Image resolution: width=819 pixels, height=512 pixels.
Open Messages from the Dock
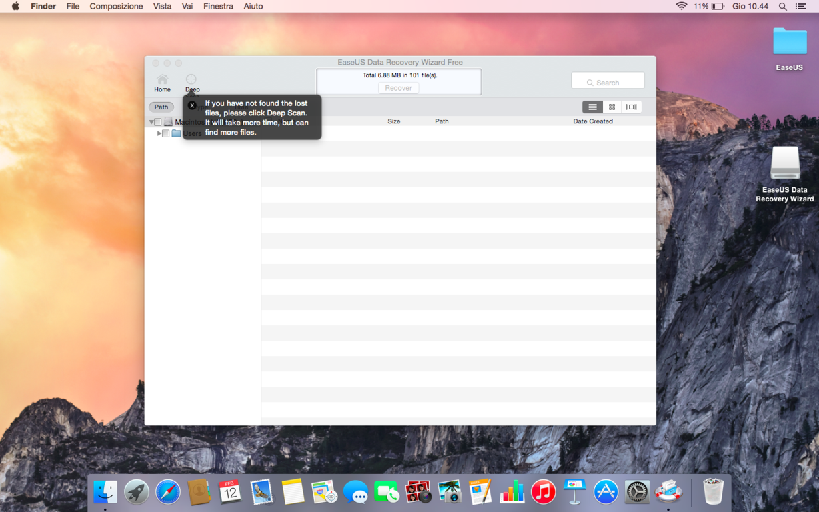pyautogui.click(x=355, y=492)
